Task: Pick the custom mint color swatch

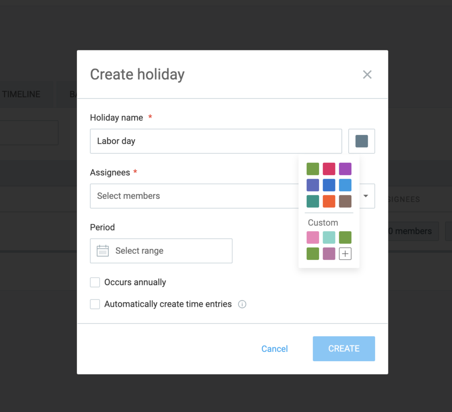Action: click(x=329, y=237)
